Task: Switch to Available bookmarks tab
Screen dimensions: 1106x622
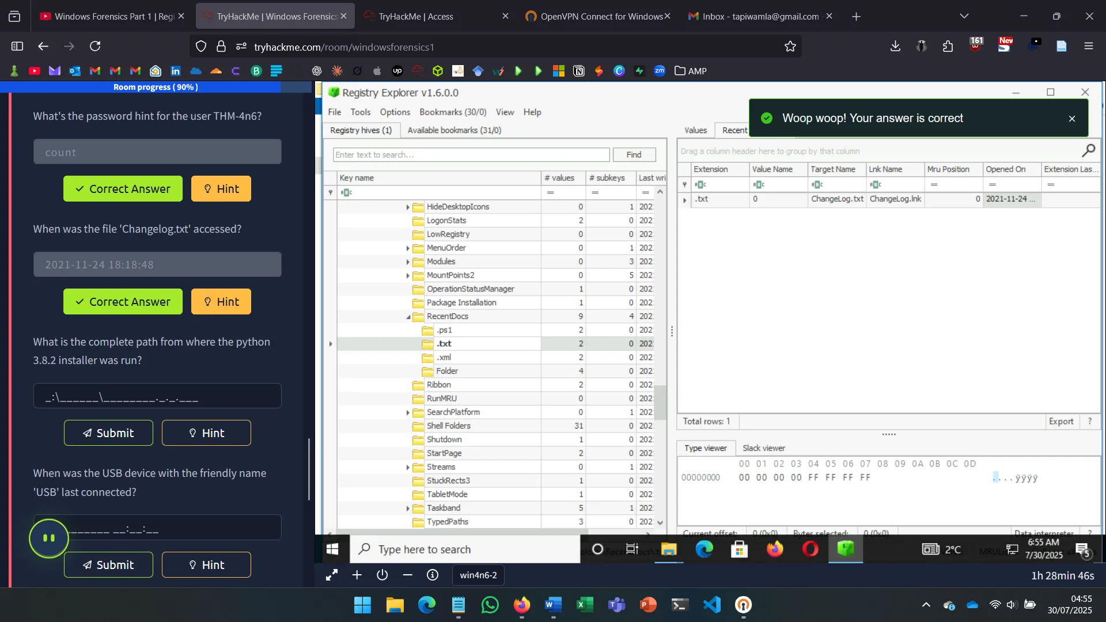Action: pos(454,130)
